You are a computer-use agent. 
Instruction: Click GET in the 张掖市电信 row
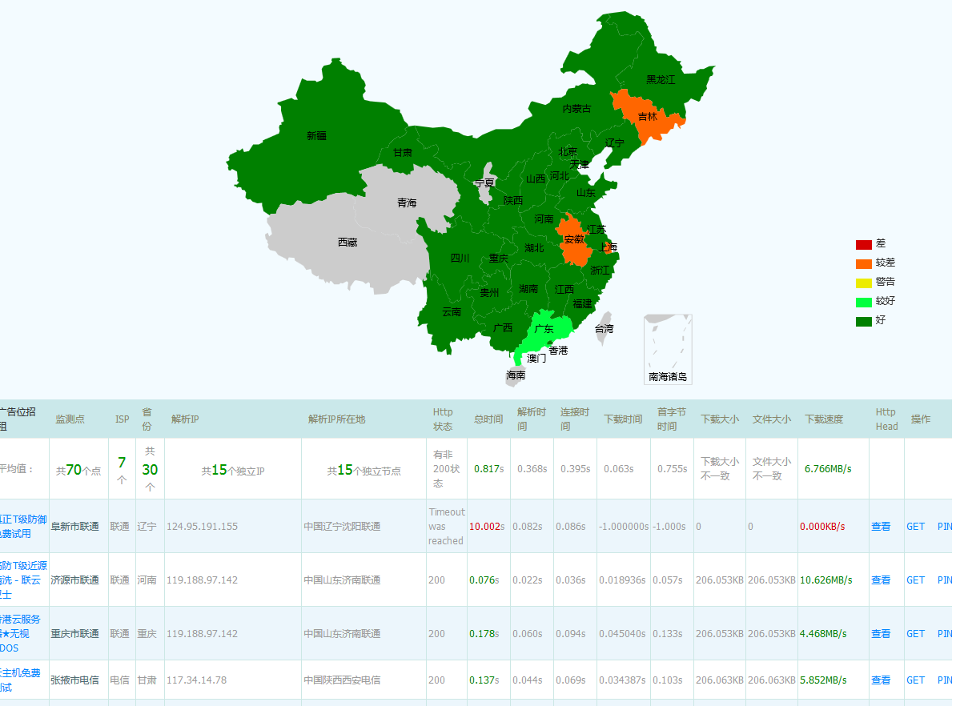915,680
